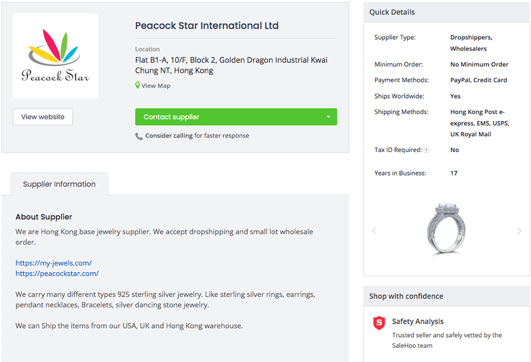Viewport: 531px width, 362px height.
Task: Click the Consider calling text
Action: click(169, 136)
